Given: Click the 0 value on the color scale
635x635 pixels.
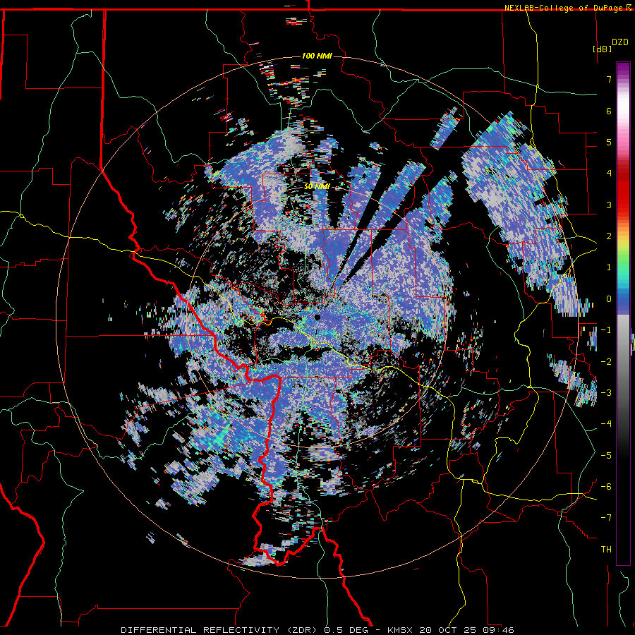Looking at the screenshot, I should click(x=609, y=299).
